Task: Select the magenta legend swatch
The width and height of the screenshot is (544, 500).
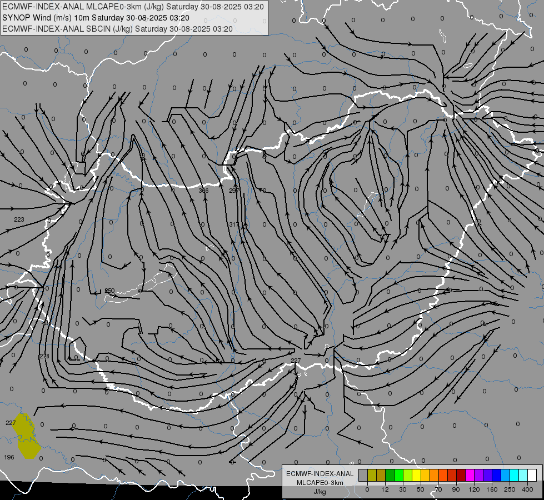Action: point(470,475)
